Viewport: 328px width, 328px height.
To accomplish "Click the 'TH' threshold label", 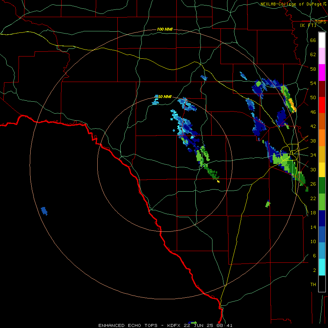I will 313,285.
